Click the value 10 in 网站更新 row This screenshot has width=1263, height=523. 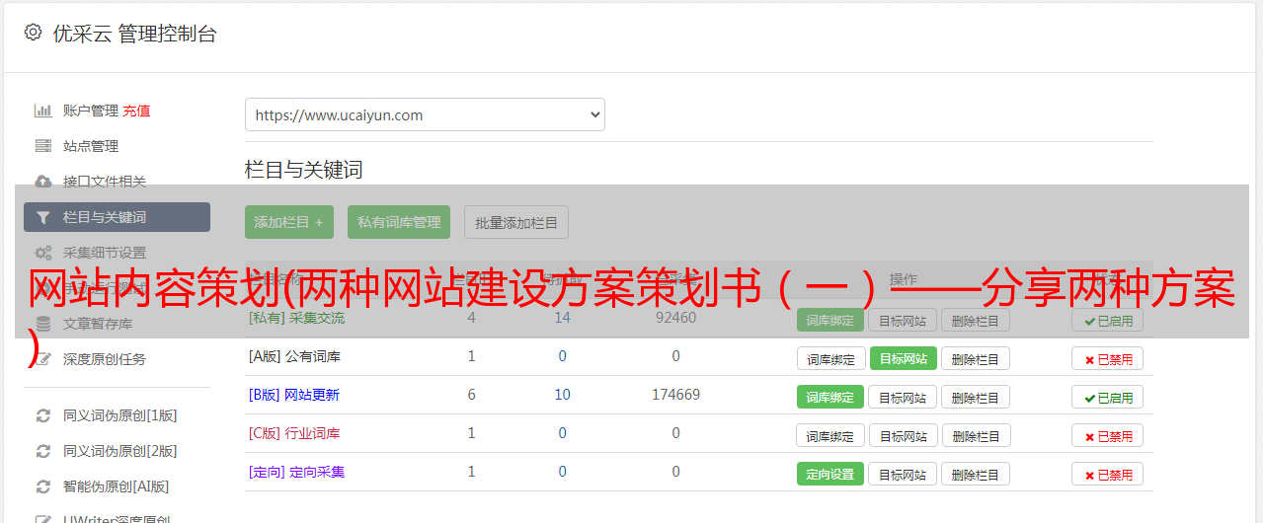(562, 395)
